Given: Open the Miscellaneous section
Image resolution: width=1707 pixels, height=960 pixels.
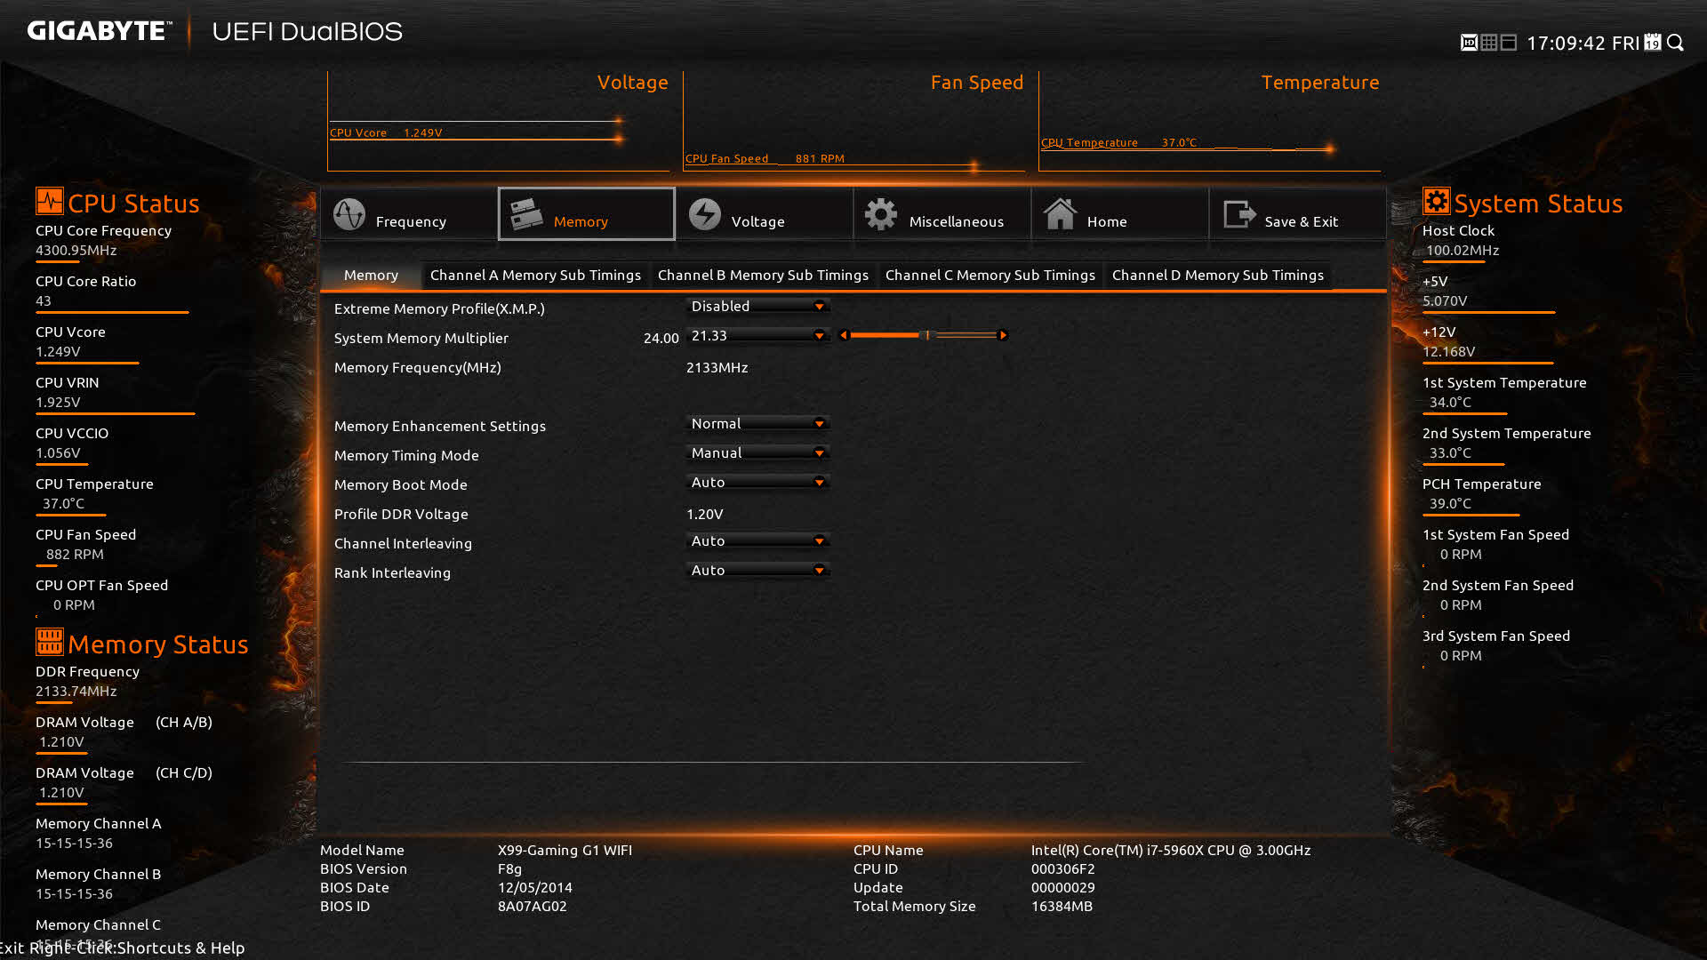Looking at the screenshot, I should tap(942, 214).
